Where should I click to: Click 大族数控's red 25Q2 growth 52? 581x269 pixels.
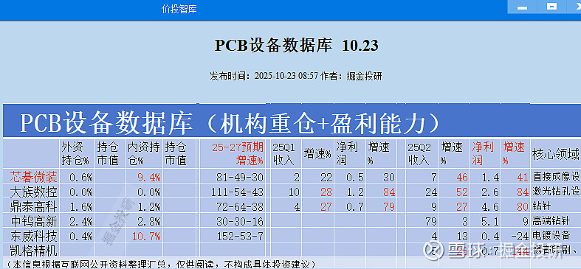[x=462, y=192]
